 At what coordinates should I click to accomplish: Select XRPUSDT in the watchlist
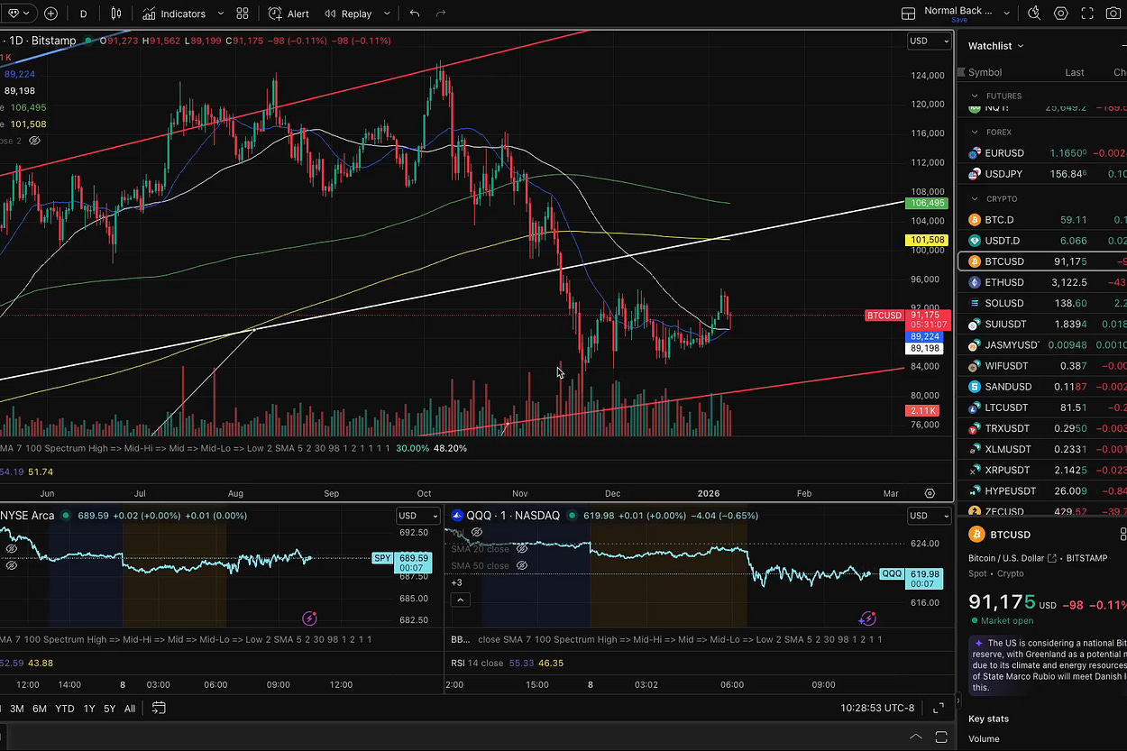click(x=1041, y=470)
